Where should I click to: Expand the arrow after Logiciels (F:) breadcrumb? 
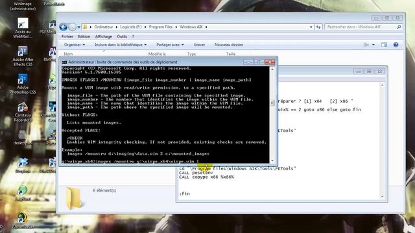click(145, 27)
